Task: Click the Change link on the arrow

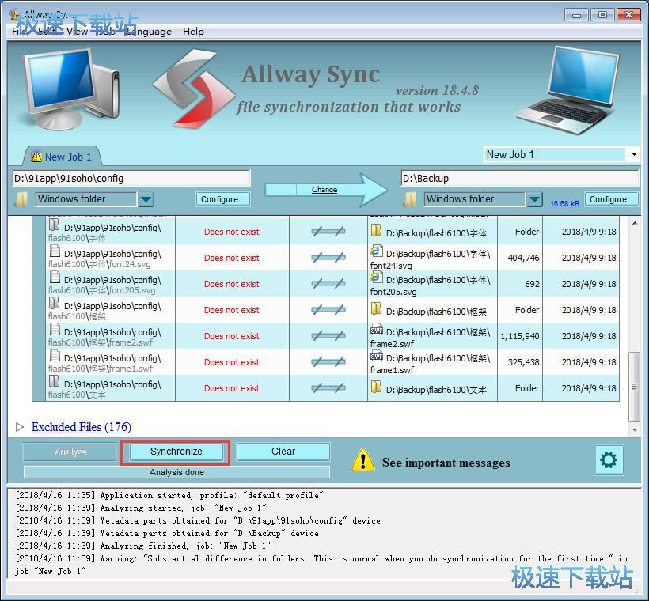Action: (324, 190)
